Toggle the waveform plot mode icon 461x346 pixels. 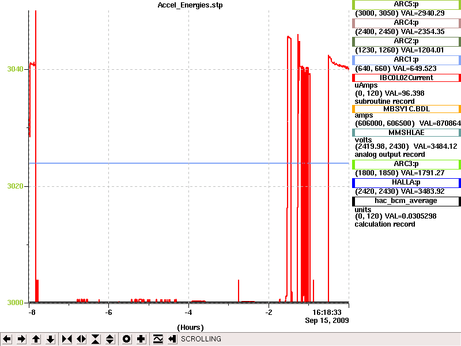click(158, 339)
